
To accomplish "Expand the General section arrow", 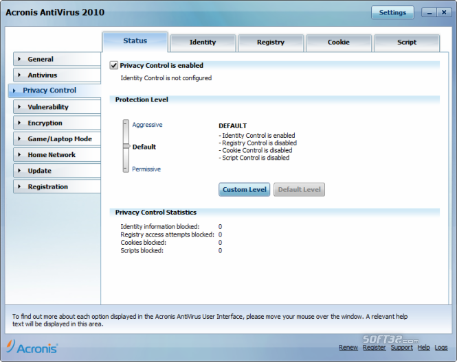I will (x=19, y=59).
